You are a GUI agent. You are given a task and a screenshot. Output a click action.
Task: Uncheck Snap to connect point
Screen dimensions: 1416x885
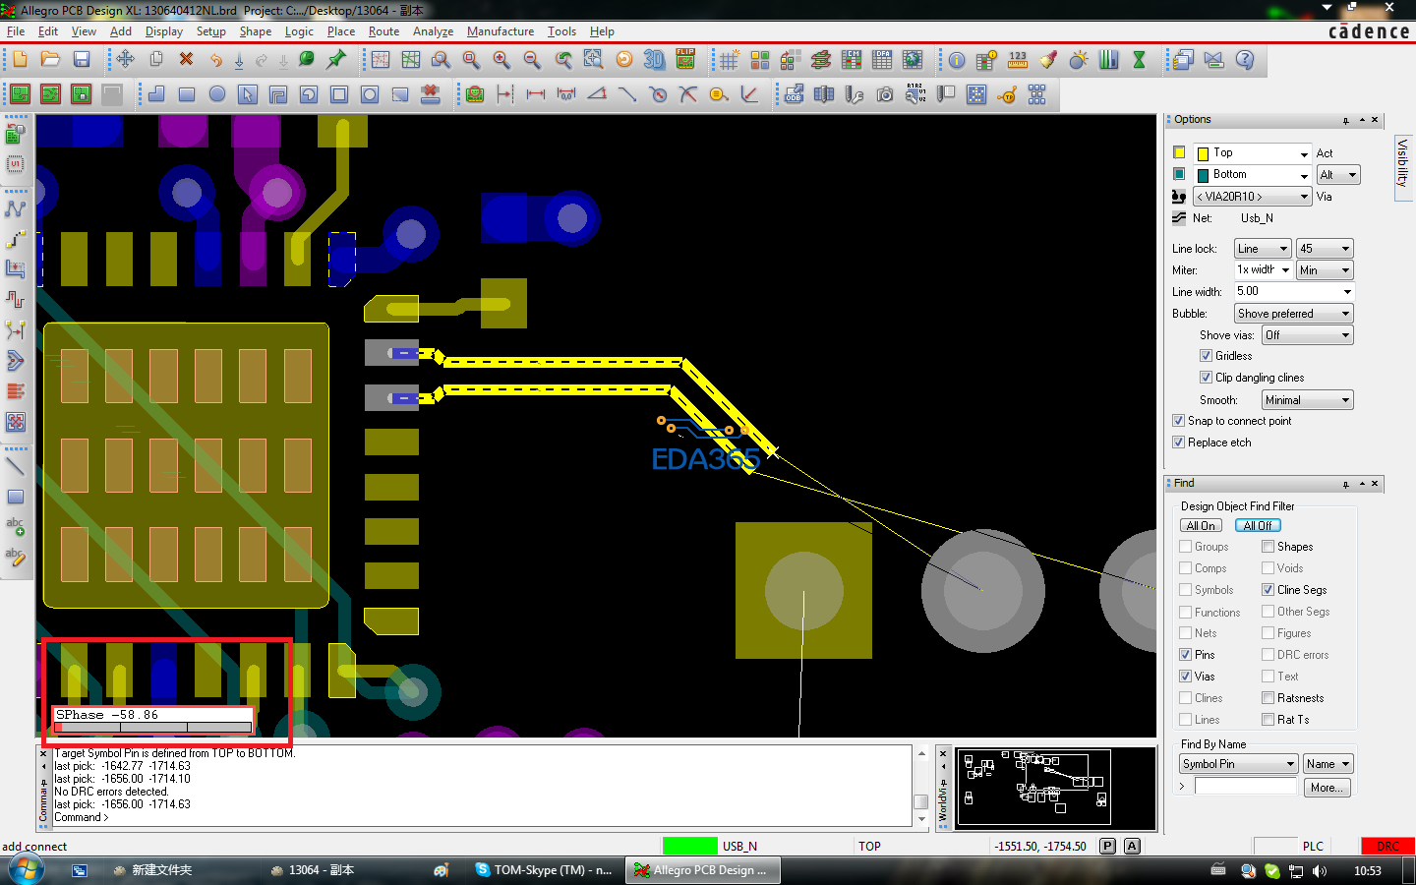(x=1178, y=421)
